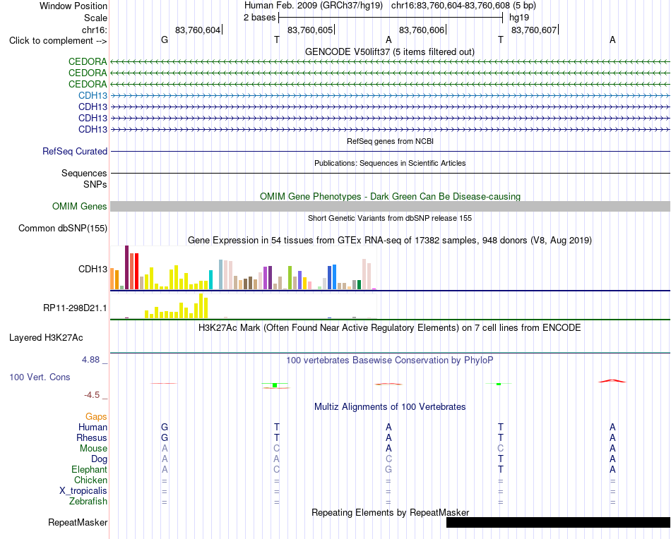
Task: Click the 4.88 PhyloP upper scale value
Action: 90,360
